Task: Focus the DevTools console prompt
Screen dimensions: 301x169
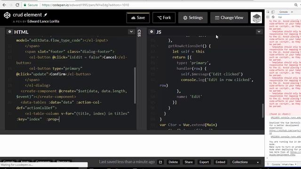Action: (284, 158)
